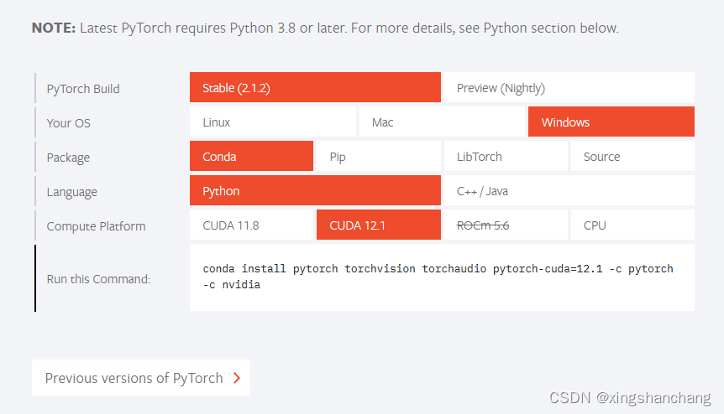
Task: Select the Windows OS option
Action: click(x=611, y=122)
